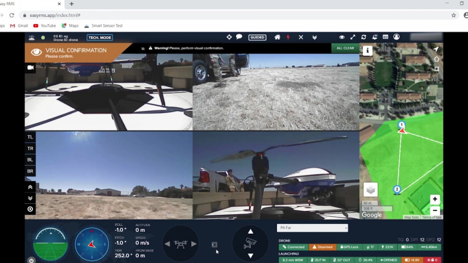This screenshot has width=468, height=263.
Task: Click the crosshair target icon in top toolbar
Action: click(x=229, y=37)
